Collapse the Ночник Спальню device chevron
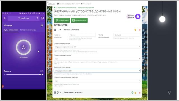This screenshot has width=179, height=101. (x=60, y=30)
